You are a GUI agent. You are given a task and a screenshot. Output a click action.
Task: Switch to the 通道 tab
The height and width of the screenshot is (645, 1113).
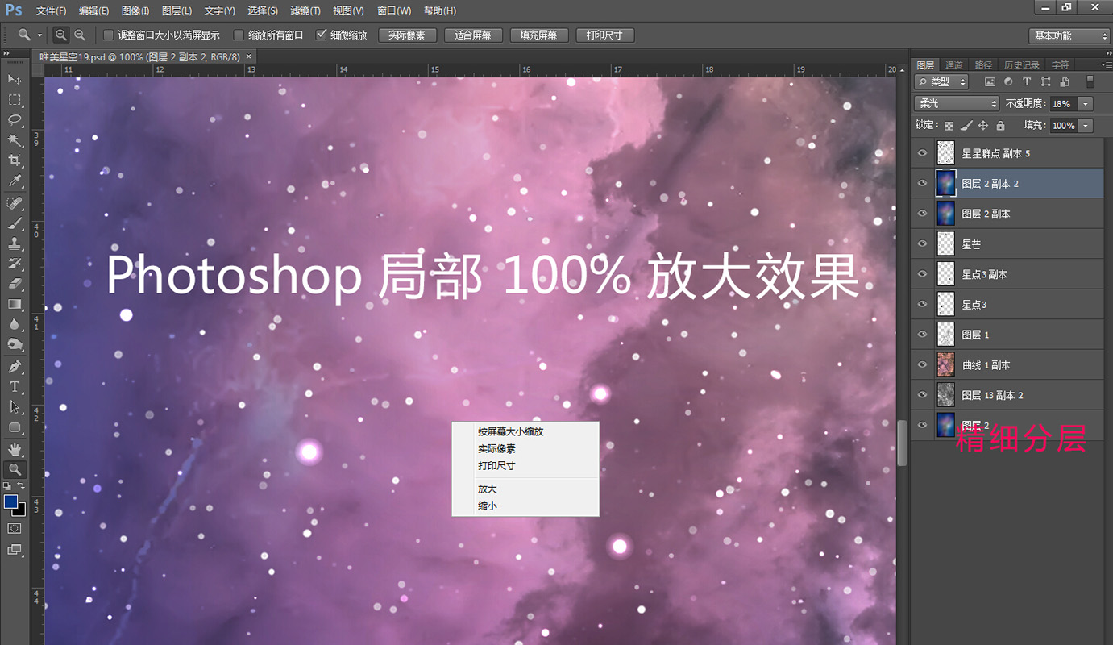[953, 64]
